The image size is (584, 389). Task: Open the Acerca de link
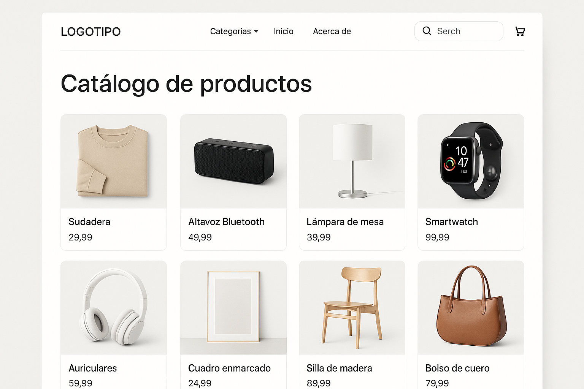pyautogui.click(x=332, y=31)
